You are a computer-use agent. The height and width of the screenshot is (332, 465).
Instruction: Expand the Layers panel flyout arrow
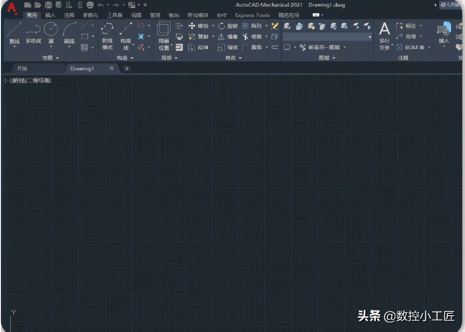point(334,58)
